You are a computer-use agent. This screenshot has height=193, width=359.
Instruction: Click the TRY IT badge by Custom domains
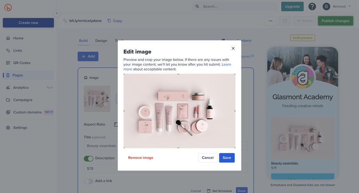tap(49, 112)
